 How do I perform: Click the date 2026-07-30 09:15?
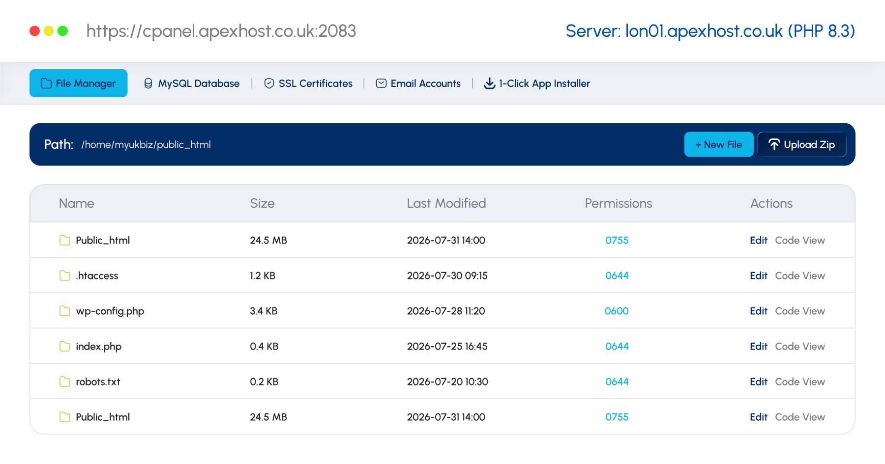(x=447, y=275)
